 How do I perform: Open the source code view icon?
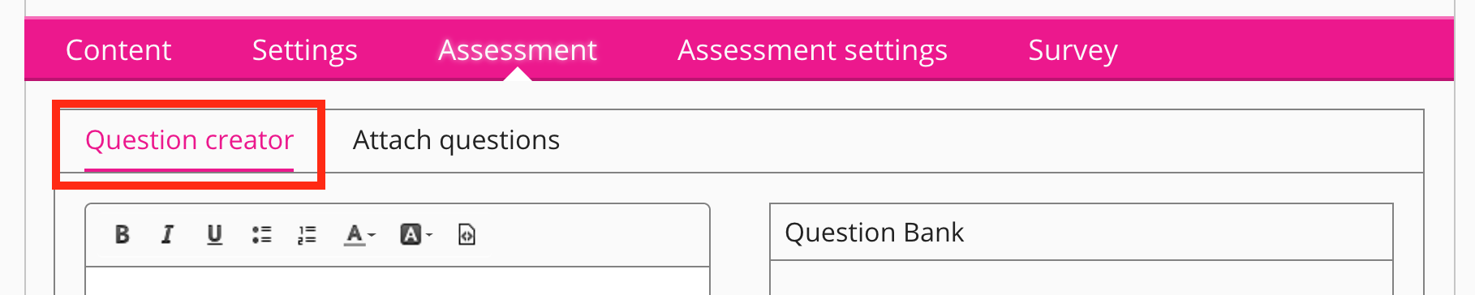pyautogui.click(x=467, y=234)
